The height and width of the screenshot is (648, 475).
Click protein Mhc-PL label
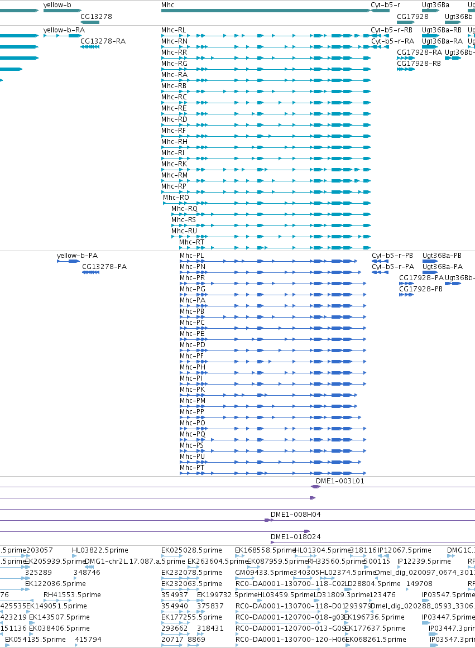191,256
